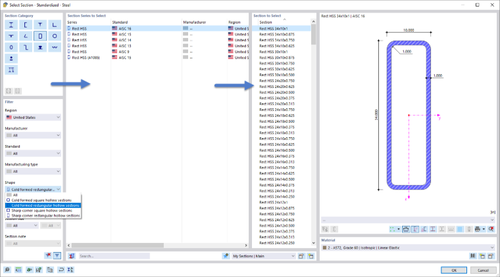Select section Rect HSS 24x14x0.250
This screenshot has width=500, height=277.
point(277,196)
